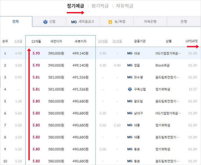Click 5.60 six-month rate in rank 6 row
Image resolution: width=201 pixels, height=165 pixels.
tap(18, 113)
